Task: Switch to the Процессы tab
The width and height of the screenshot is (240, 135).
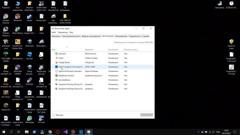Action: (x=56, y=36)
